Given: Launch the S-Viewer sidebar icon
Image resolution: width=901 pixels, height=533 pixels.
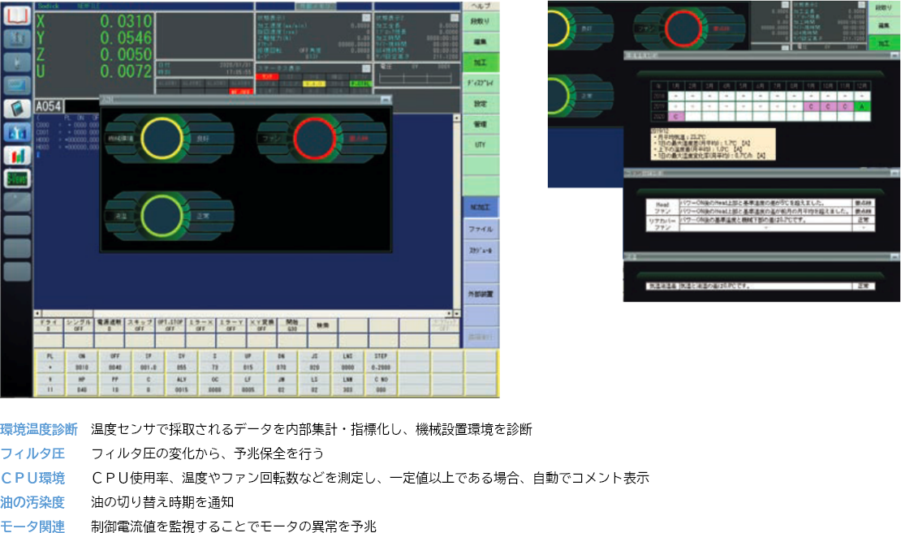Looking at the screenshot, I should point(17,179).
